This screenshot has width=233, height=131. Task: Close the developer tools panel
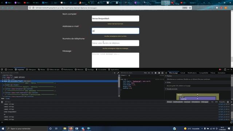click(232, 70)
